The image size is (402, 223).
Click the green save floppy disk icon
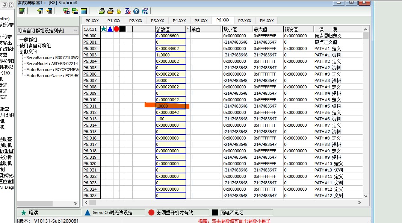pyautogui.click(x=22, y=11)
